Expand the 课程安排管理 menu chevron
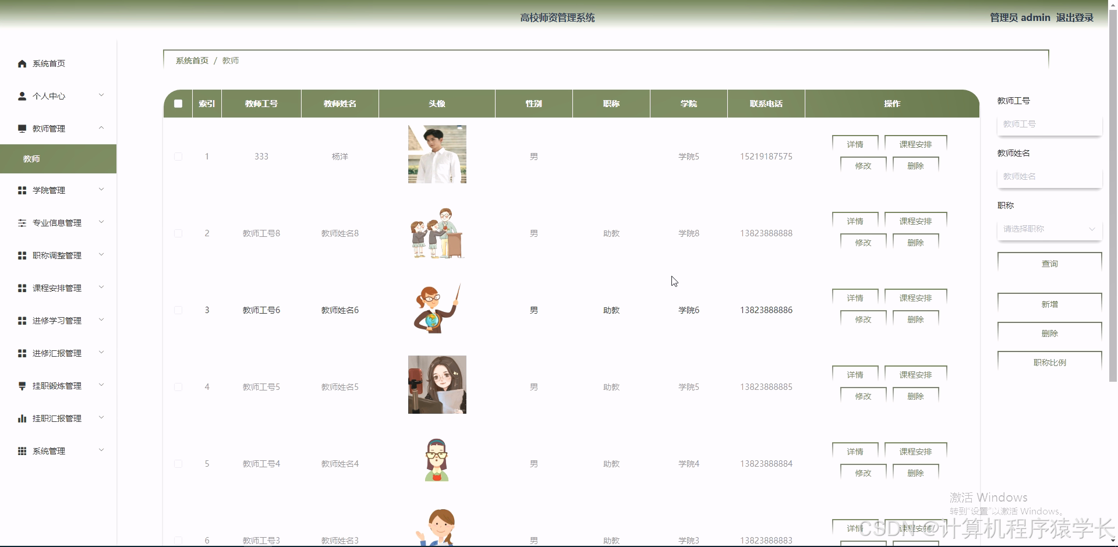 coord(101,287)
